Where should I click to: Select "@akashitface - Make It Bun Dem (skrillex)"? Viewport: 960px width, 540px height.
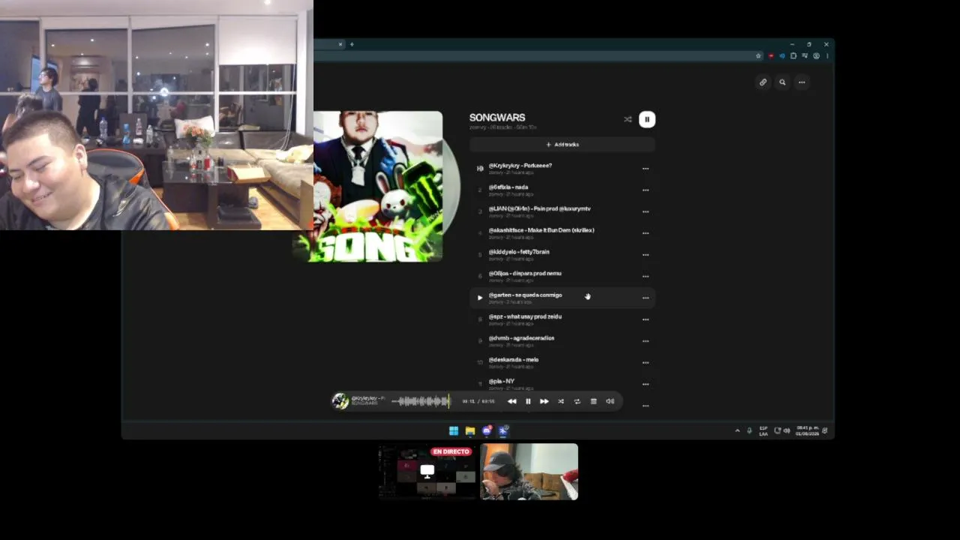[541, 230]
